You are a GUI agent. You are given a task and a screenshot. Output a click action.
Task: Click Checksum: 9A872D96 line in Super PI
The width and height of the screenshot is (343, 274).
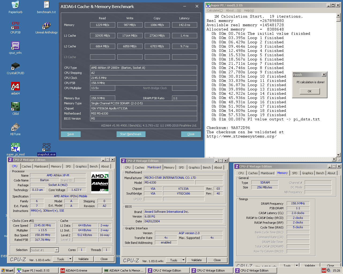click(x=228, y=128)
